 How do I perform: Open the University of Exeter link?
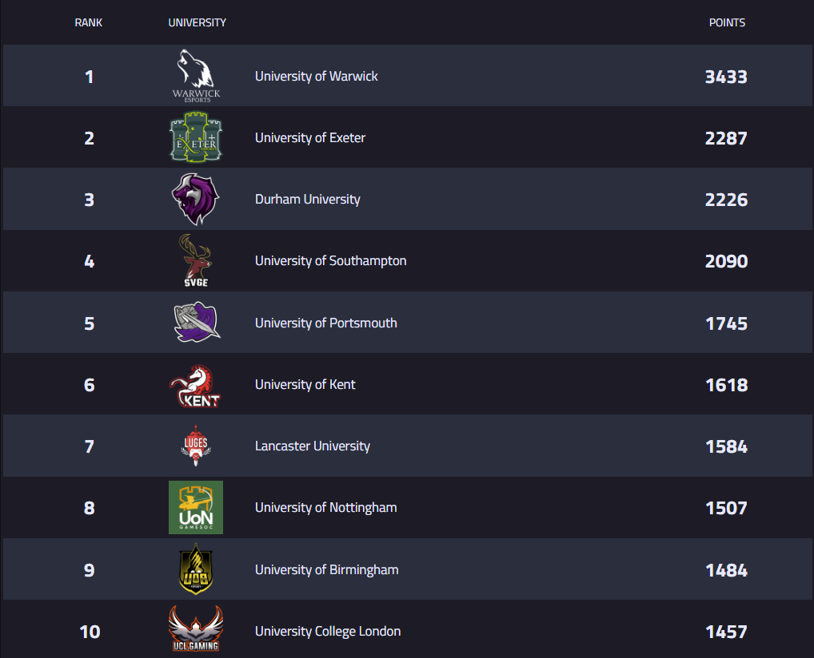[x=310, y=137]
